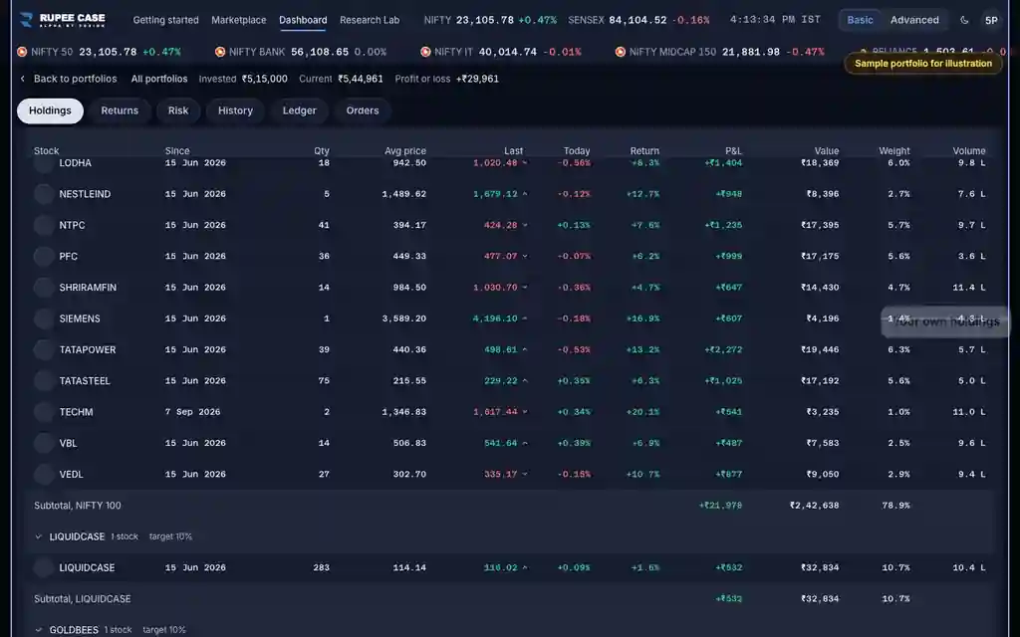Collapse the GOLDBEES group chevron

38,630
